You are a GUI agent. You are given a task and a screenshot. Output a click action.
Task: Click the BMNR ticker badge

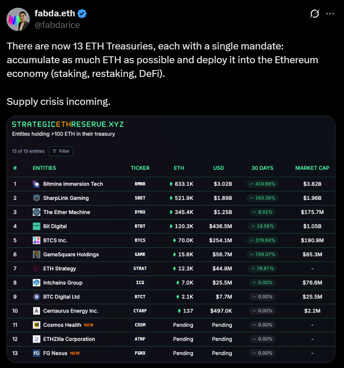140,184
